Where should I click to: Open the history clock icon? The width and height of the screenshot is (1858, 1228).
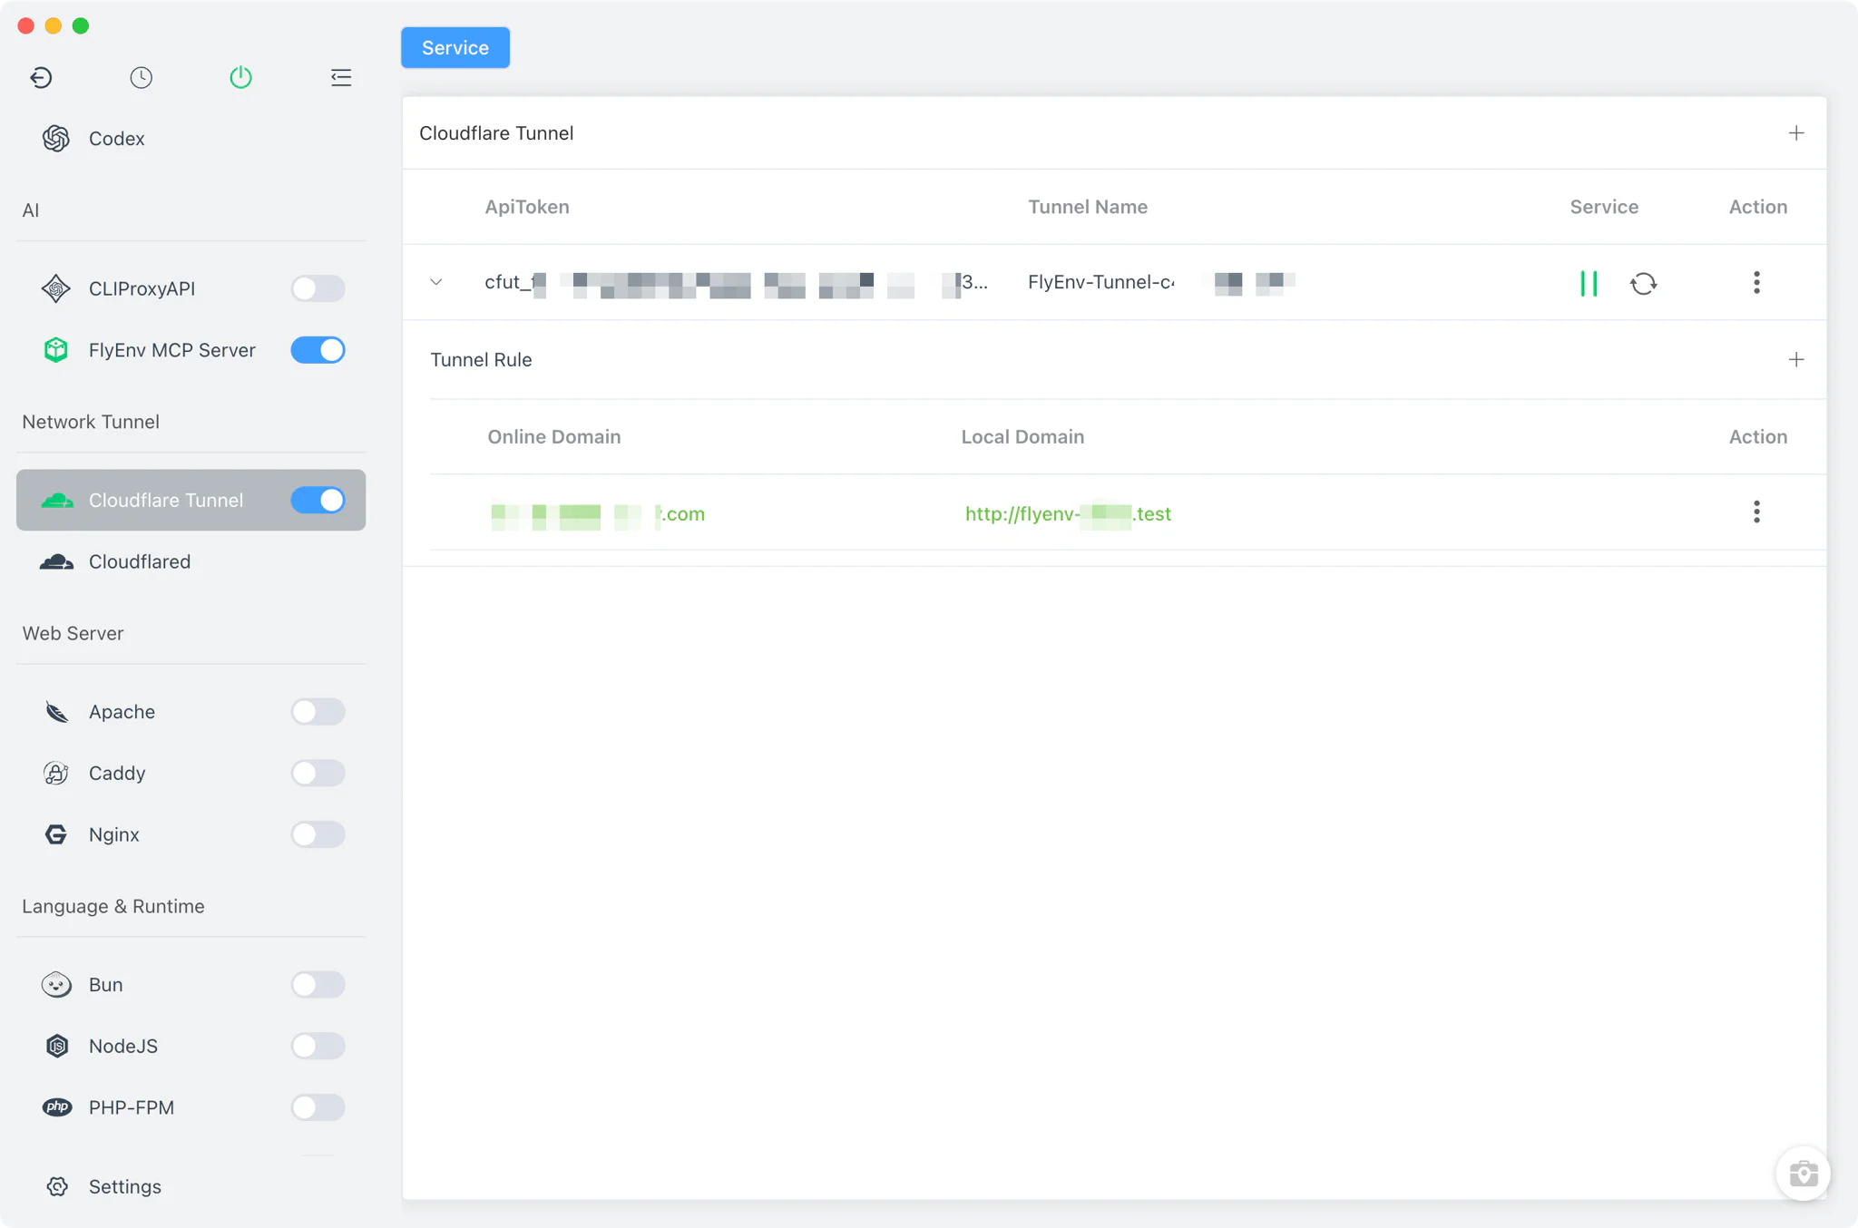[x=141, y=77]
